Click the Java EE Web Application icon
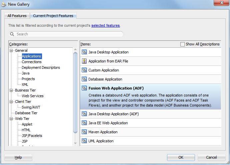Viewport: 230px width, 165px height. tap(84, 123)
